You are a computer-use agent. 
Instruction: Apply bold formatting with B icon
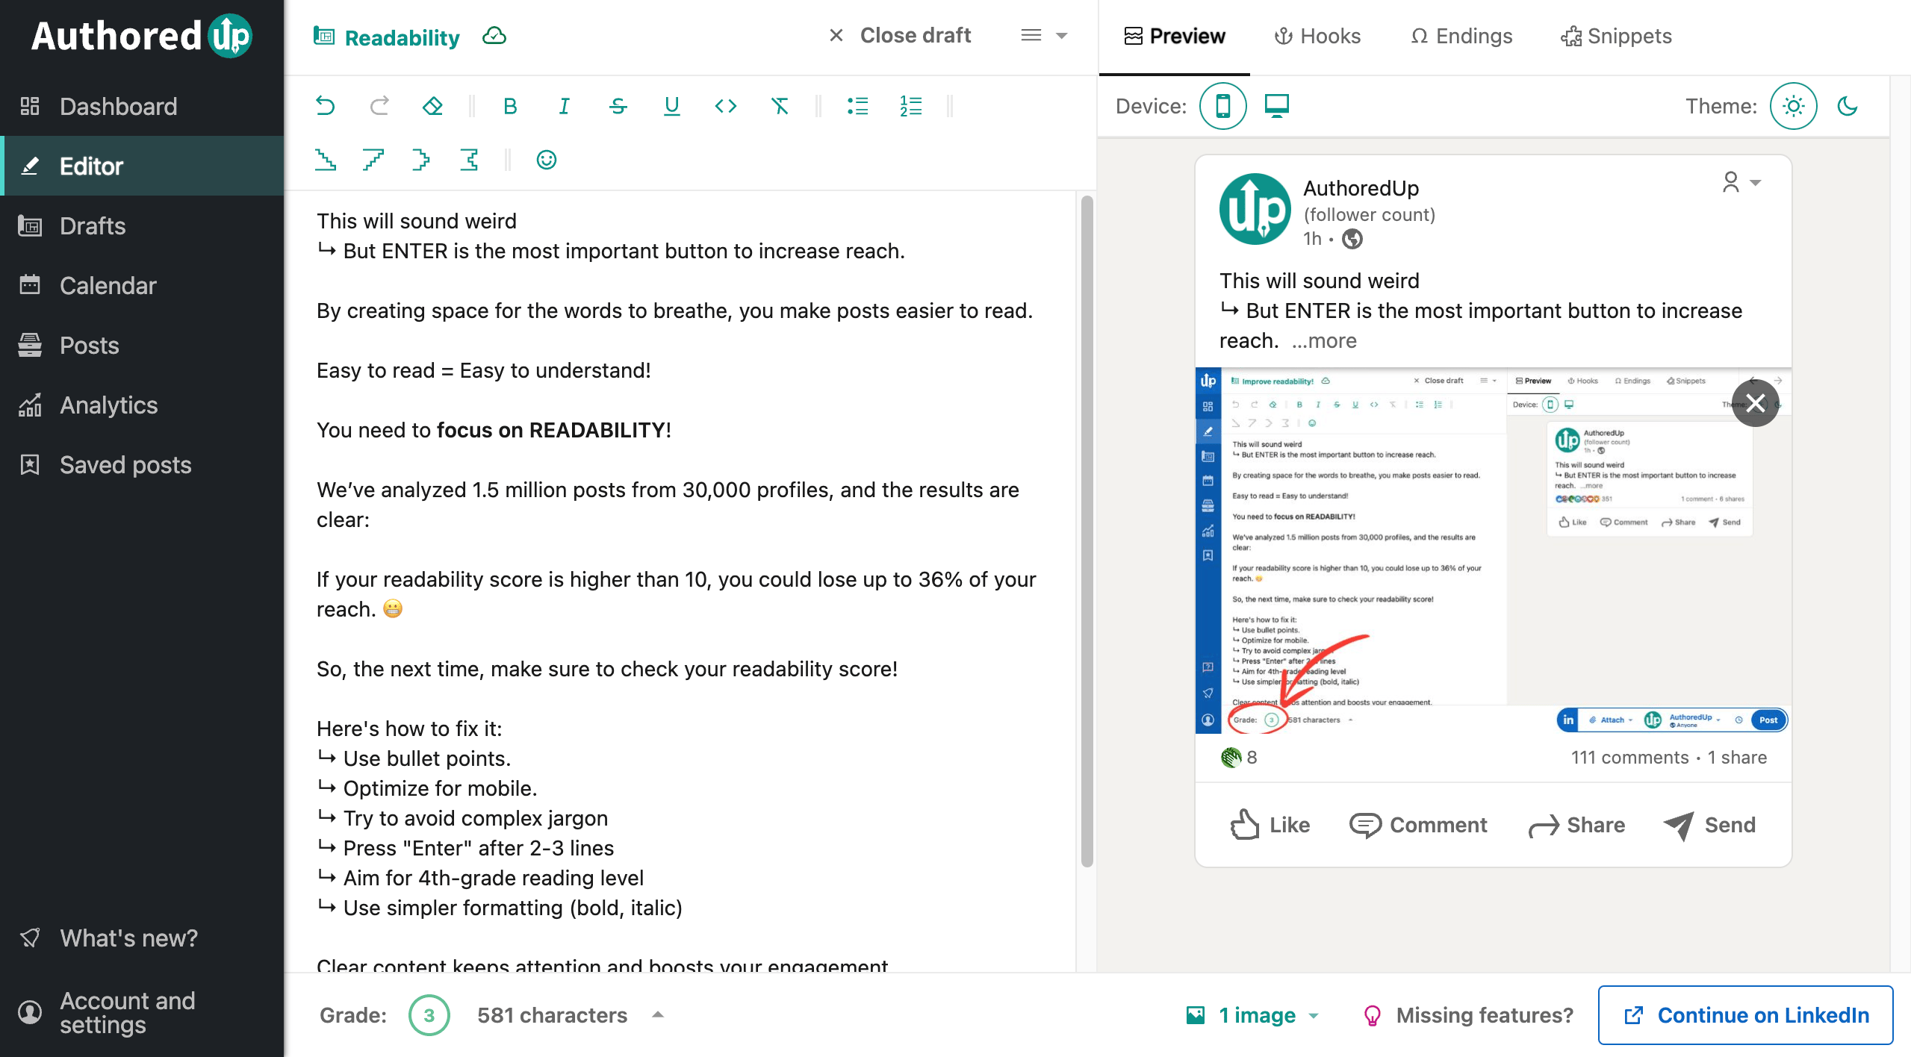(x=510, y=106)
